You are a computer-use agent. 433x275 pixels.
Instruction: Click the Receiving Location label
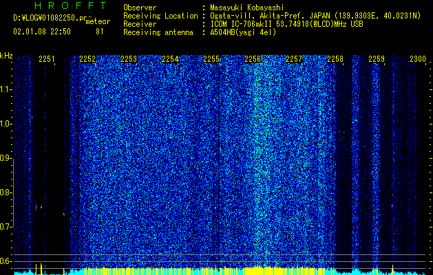click(160, 16)
